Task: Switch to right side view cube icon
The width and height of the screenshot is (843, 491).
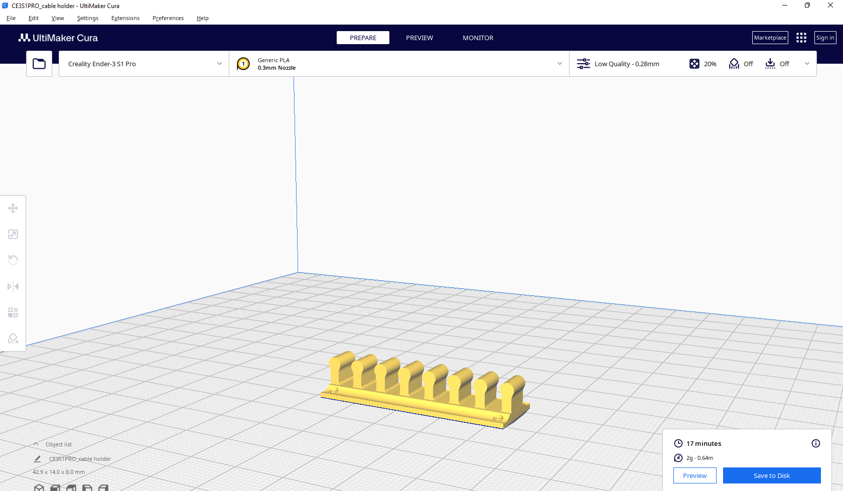Action: (x=103, y=487)
